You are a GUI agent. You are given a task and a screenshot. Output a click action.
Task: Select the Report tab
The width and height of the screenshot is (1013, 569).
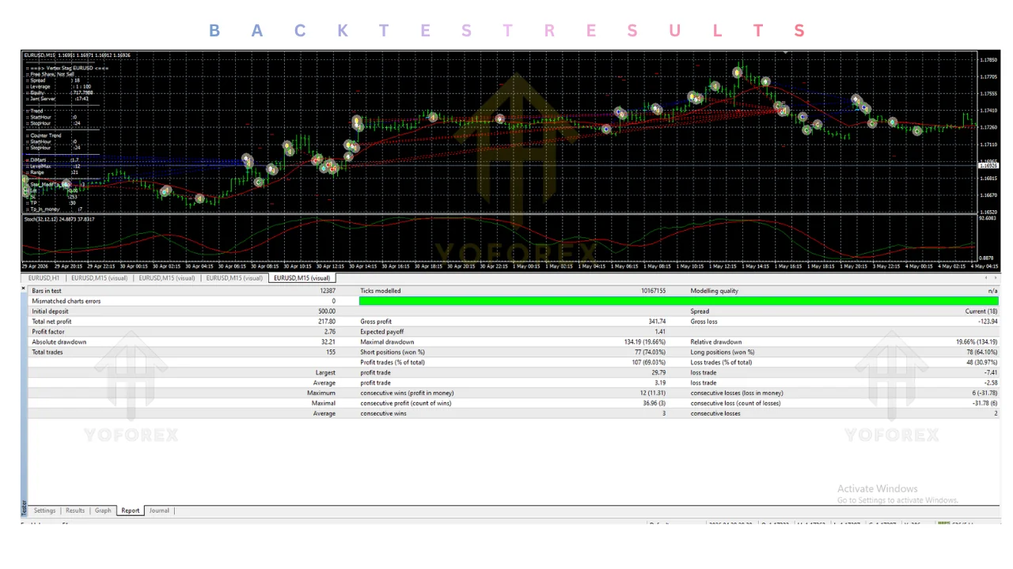pos(131,511)
